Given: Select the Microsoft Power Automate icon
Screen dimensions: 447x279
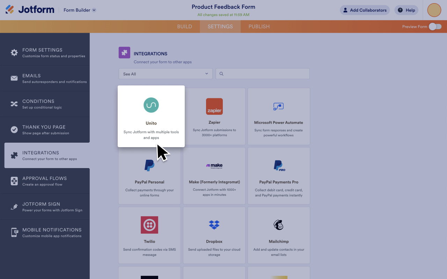Looking at the screenshot, I should pos(278,107).
